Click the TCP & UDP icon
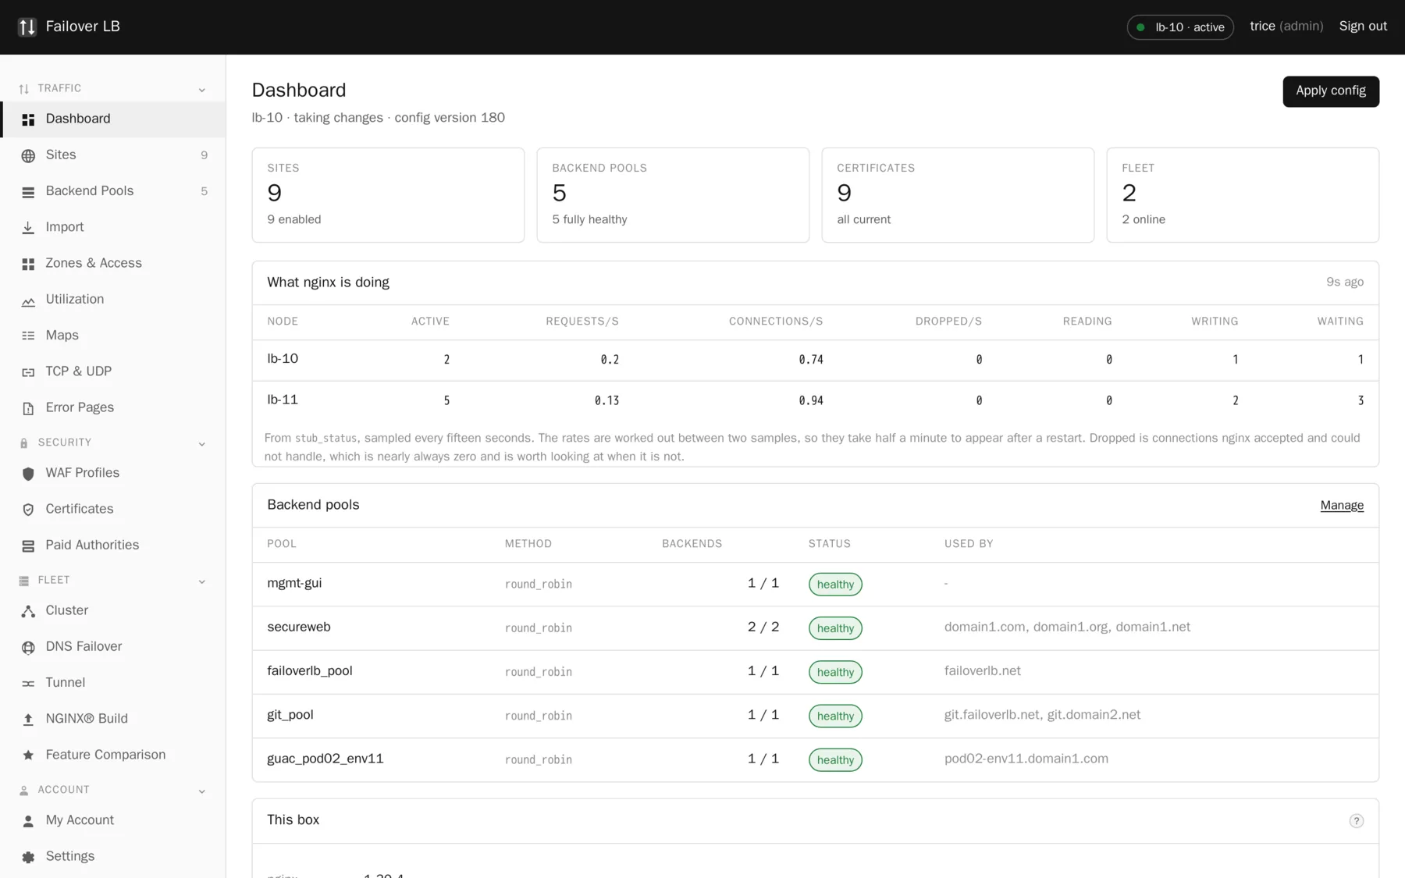 click(x=28, y=372)
